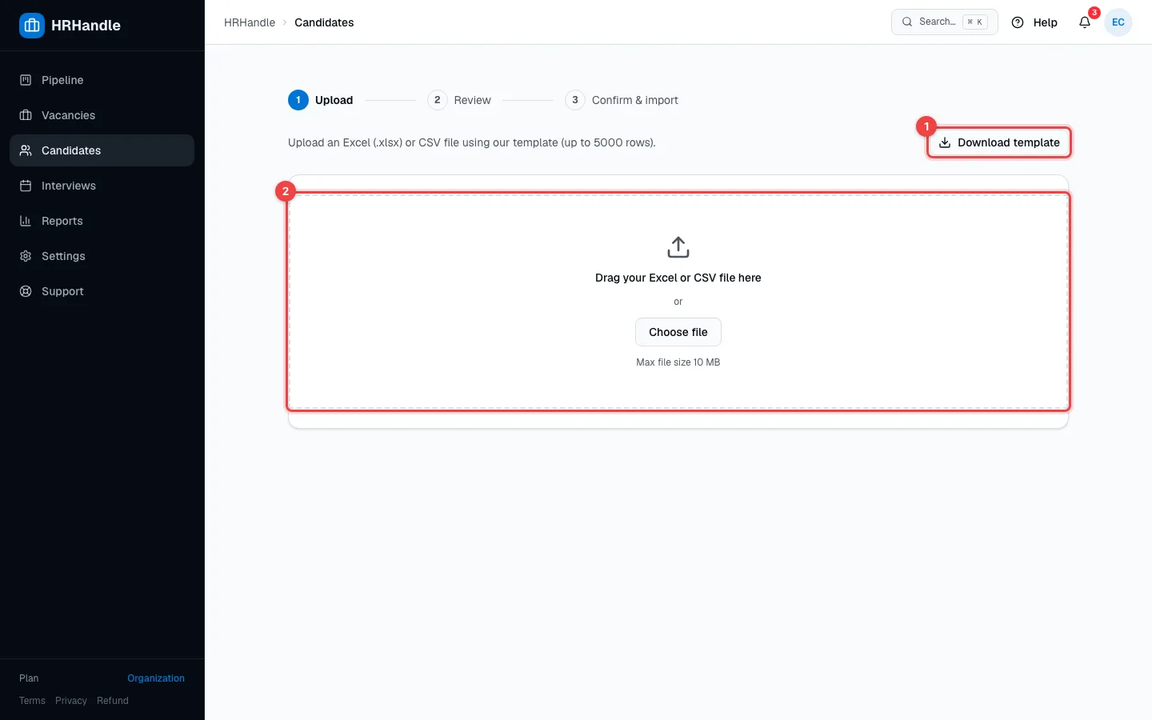Click the Download template button

tap(999, 142)
